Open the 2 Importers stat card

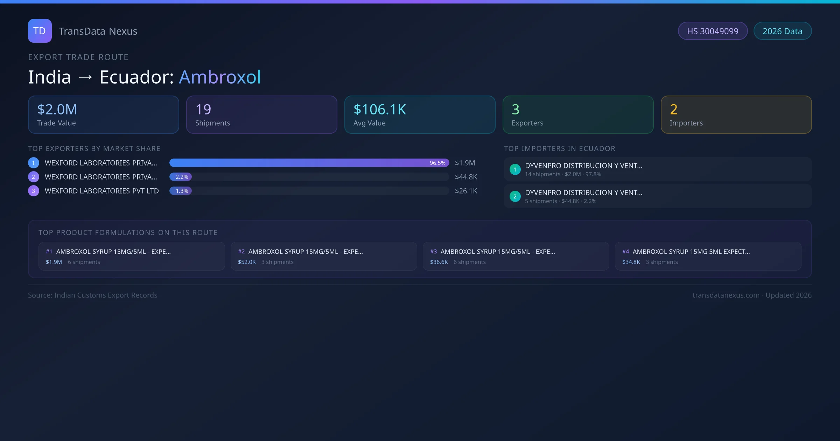pyautogui.click(x=736, y=114)
